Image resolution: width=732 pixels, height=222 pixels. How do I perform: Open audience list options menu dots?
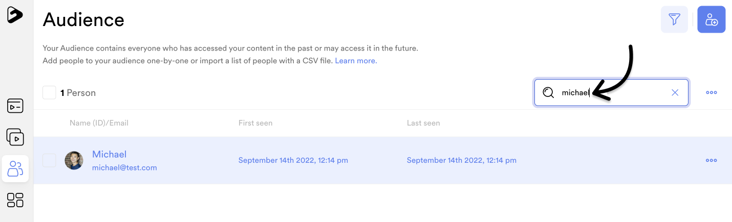[712, 92]
